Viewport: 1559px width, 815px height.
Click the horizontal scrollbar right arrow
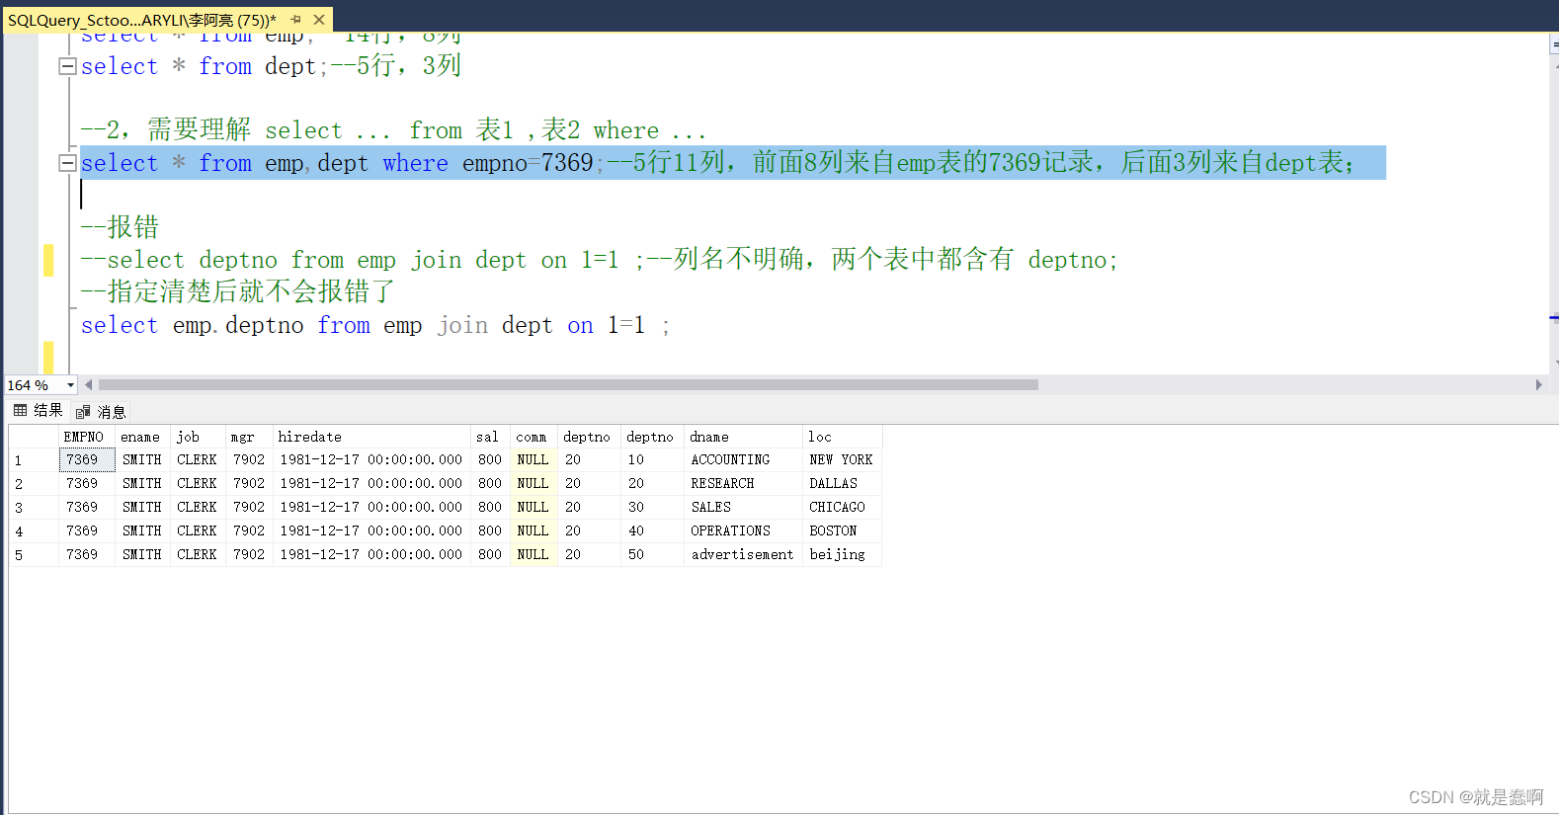[1538, 385]
